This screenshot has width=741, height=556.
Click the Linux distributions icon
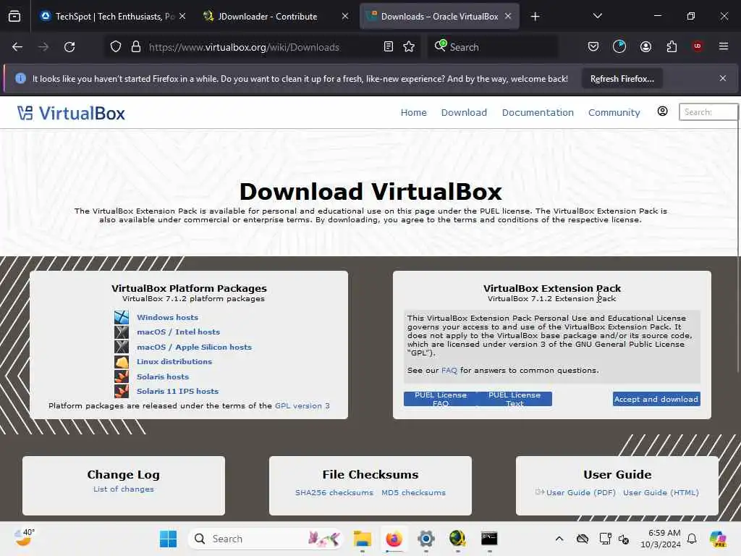pos(122,362)
